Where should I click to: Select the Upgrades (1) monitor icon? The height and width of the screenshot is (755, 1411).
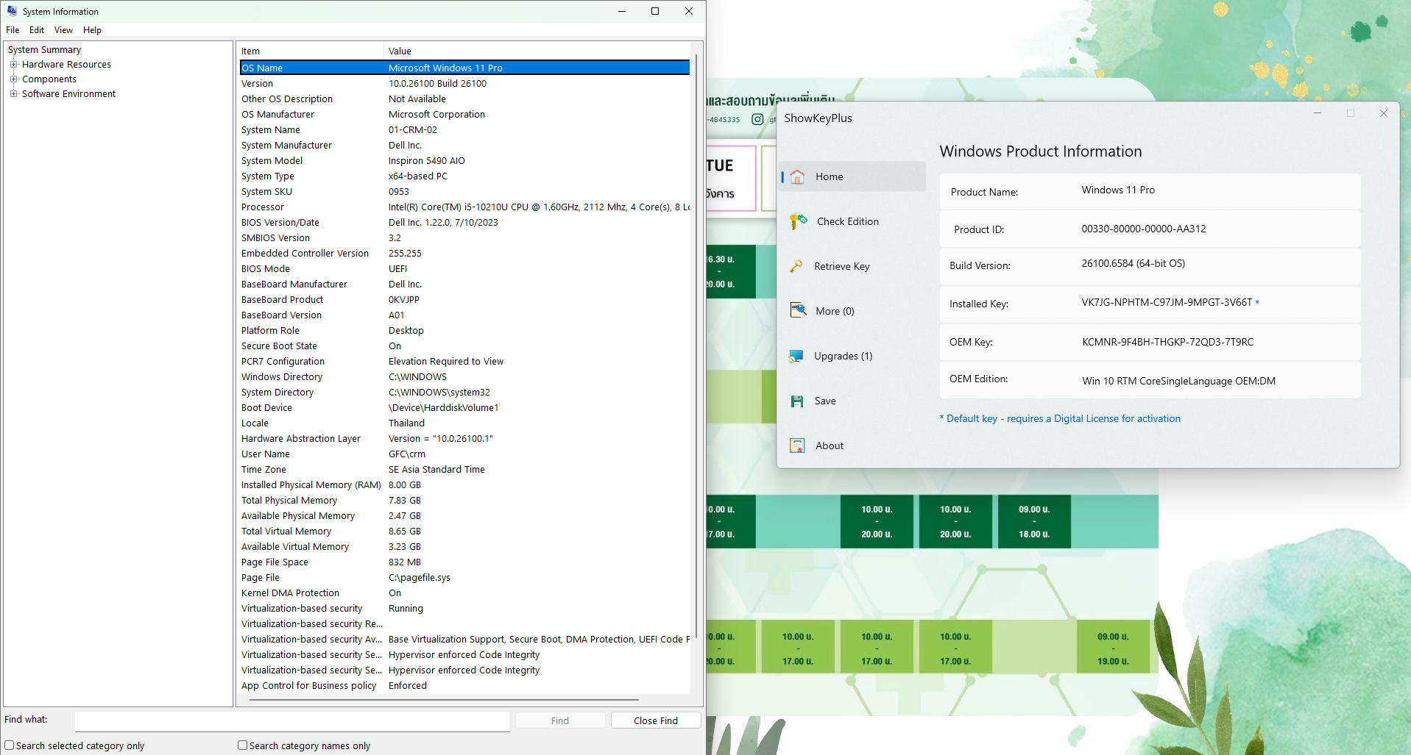[796, 357]
